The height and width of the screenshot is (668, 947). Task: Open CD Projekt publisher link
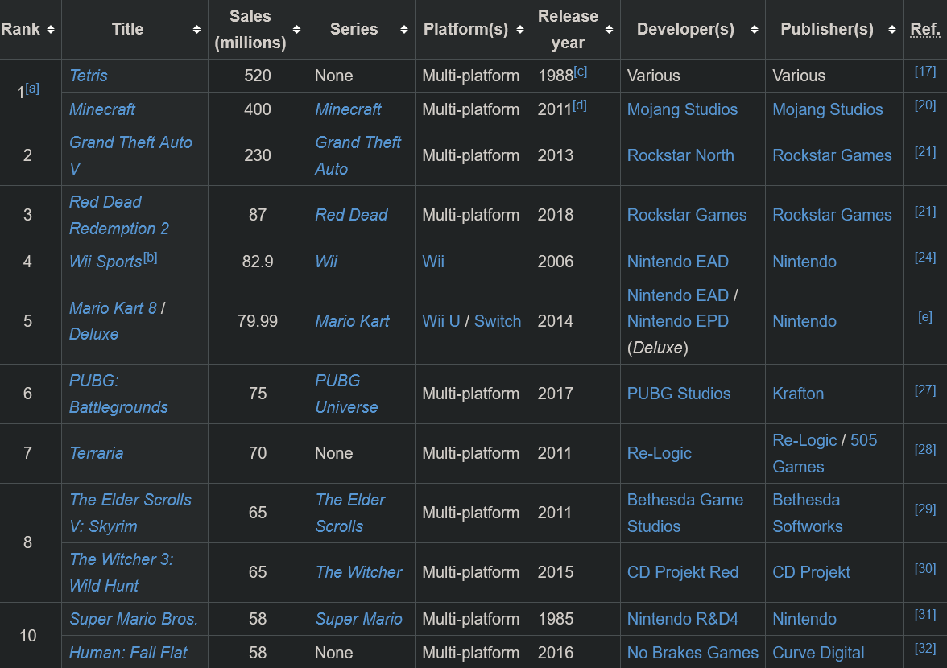click(811, 573)
